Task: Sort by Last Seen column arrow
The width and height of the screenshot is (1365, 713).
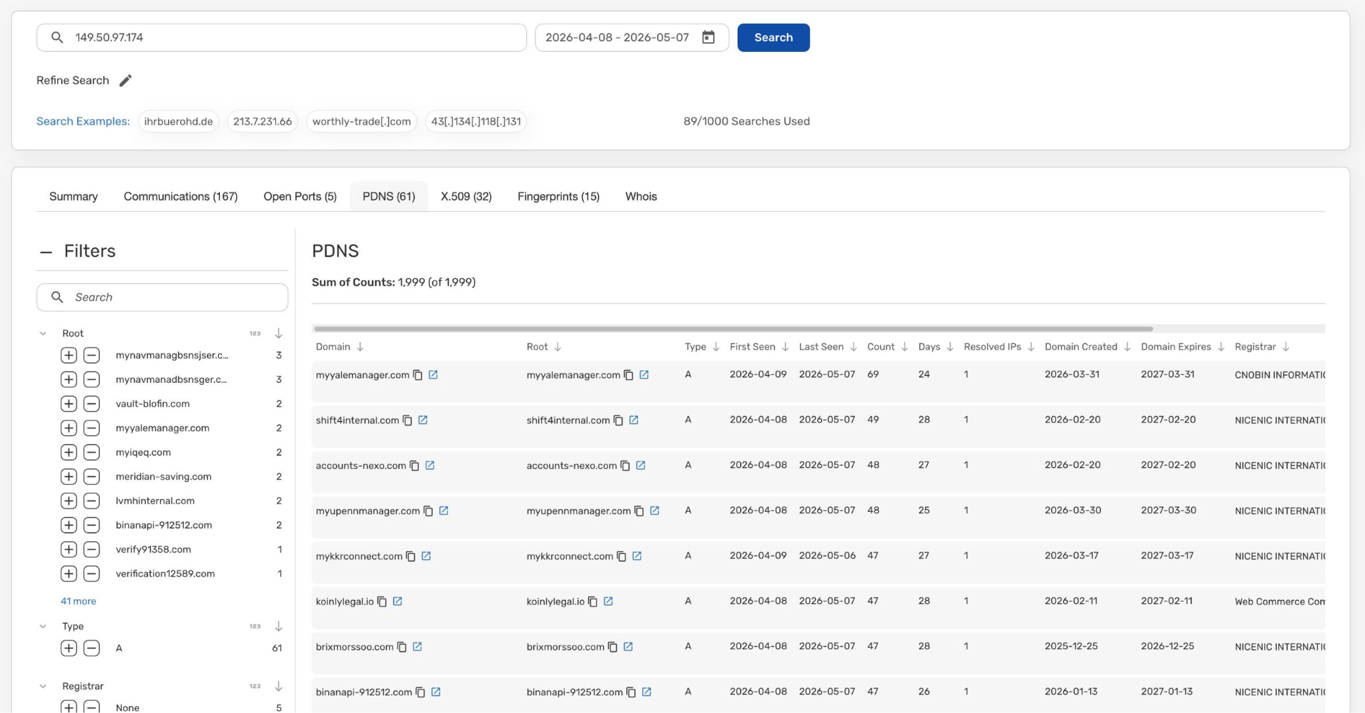Action: (x=853, y=347)
